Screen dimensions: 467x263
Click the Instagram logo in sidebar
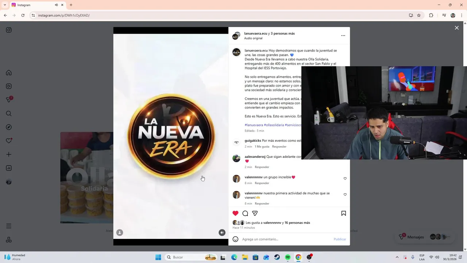(x=9, y=30)
